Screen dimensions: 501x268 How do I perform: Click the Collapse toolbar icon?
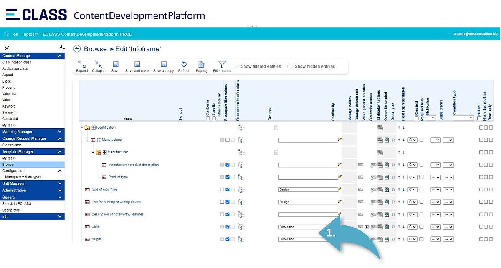click(x=99, y=65)
